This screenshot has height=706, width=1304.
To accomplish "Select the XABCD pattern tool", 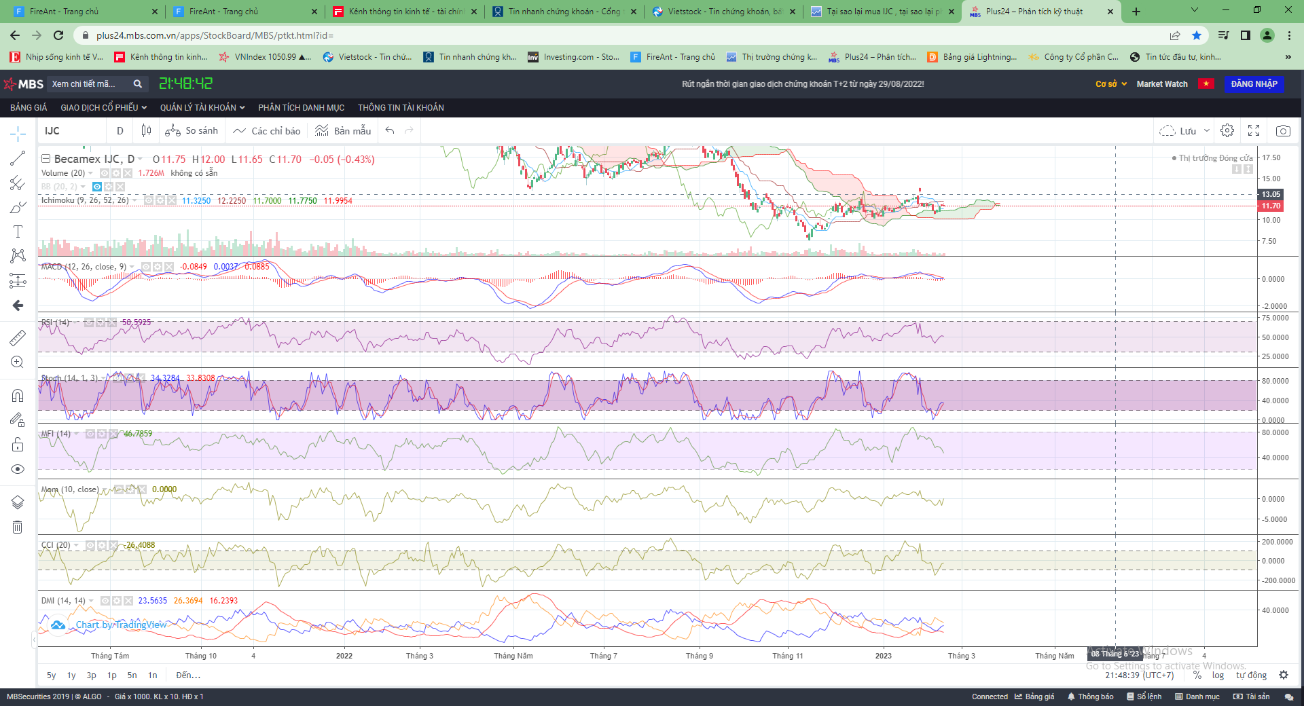I will point(18,256).
